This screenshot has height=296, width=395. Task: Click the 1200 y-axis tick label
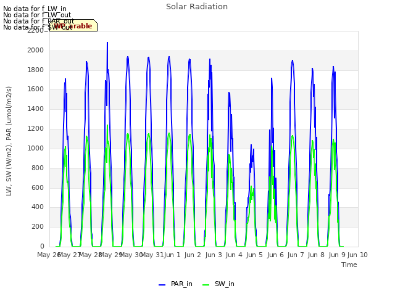(36, 129)
